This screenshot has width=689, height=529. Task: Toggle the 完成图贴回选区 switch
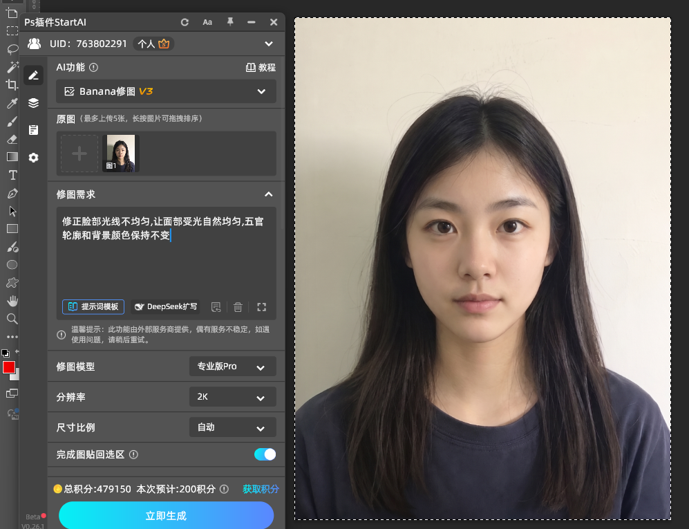tap(265, 454)
